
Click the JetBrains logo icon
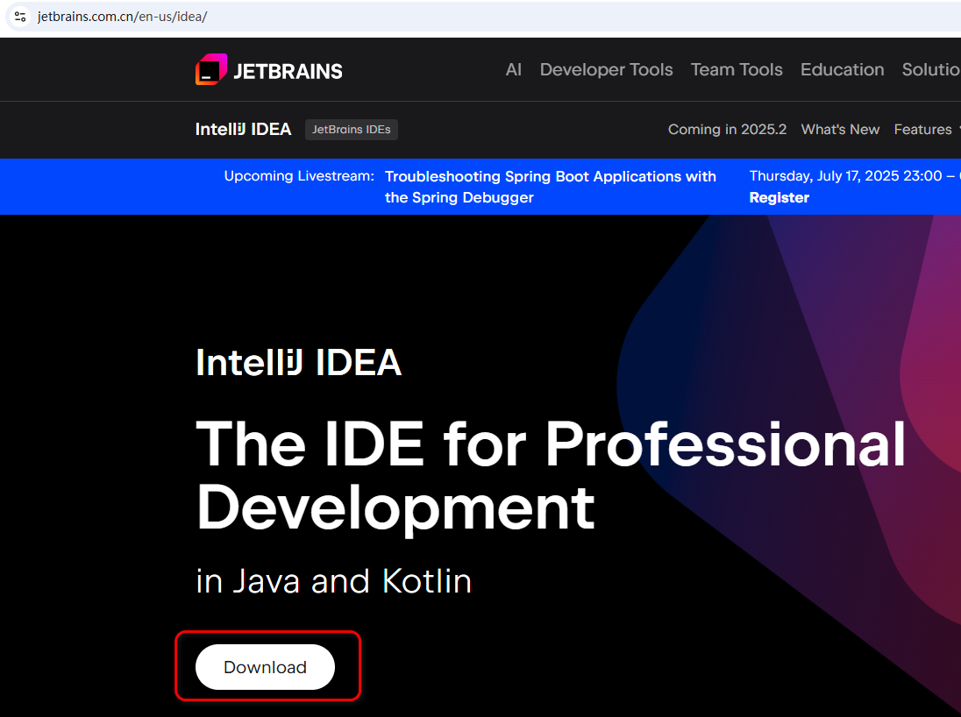point(210,68)
